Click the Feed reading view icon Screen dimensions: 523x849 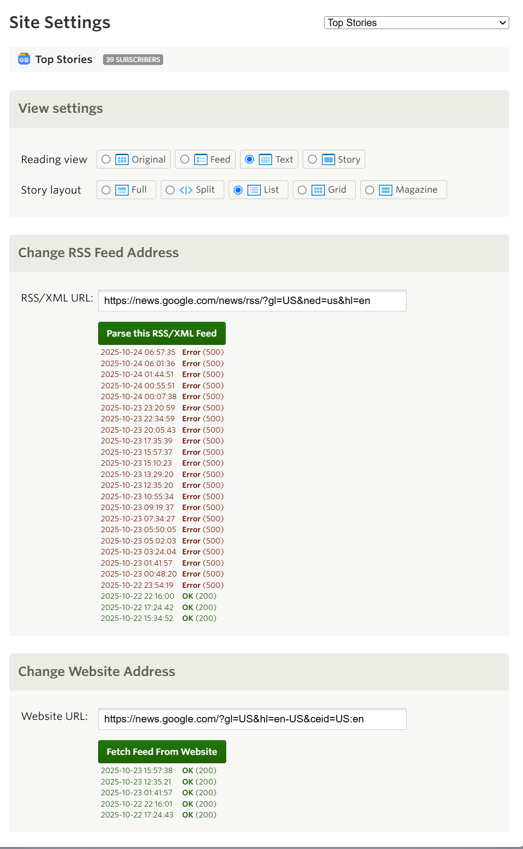coord(201,160)
